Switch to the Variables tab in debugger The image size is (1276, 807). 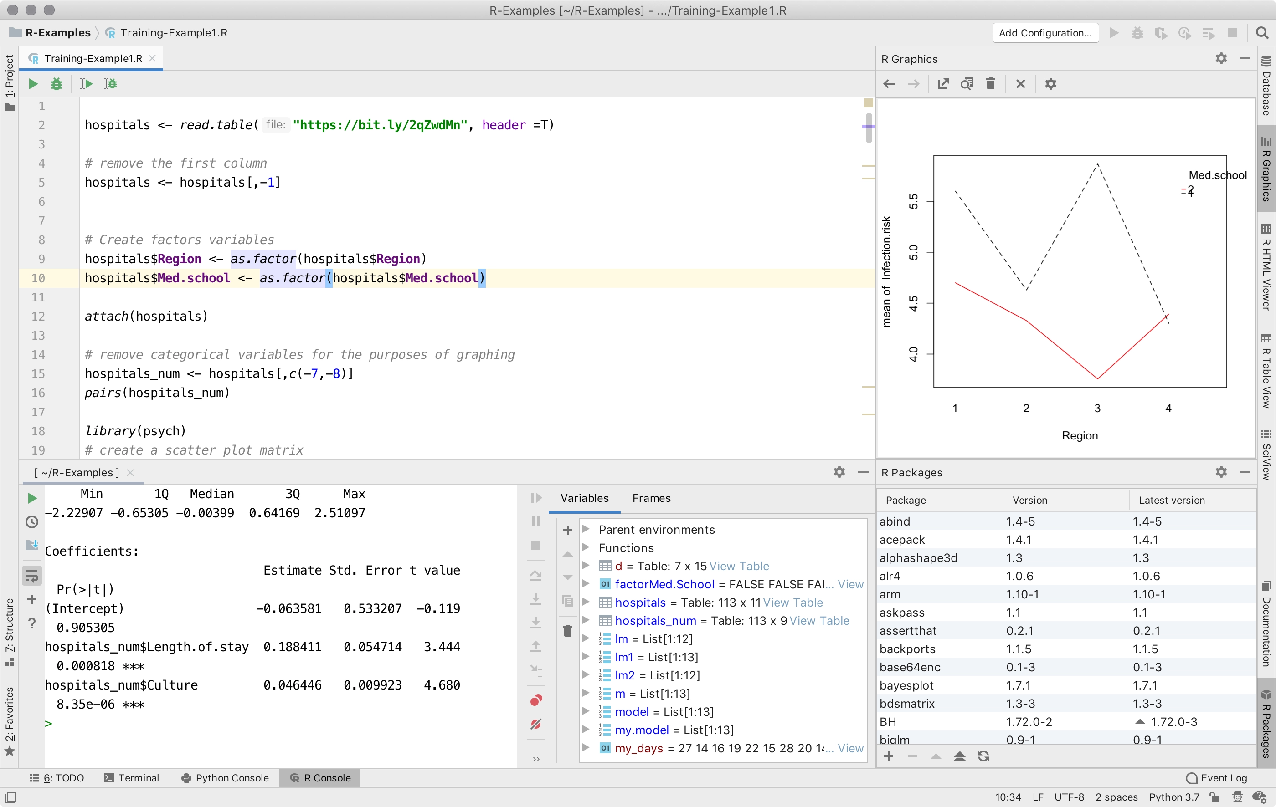click(585, 498)
